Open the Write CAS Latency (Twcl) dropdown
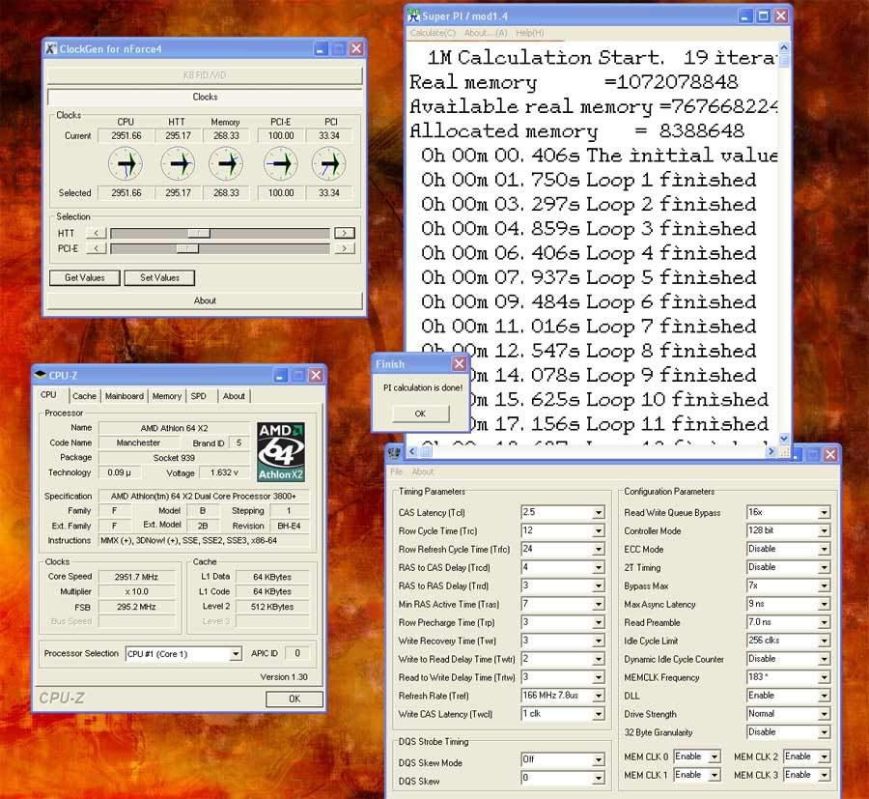This screenshot has height=799, width=869. 599,714
